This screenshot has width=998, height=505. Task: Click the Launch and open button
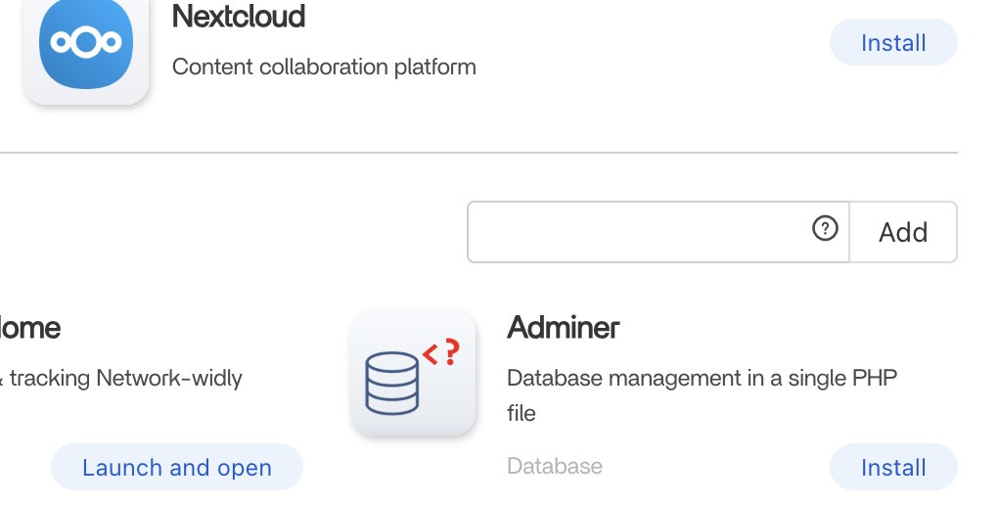pyautogui.click(x=177, y=468)
